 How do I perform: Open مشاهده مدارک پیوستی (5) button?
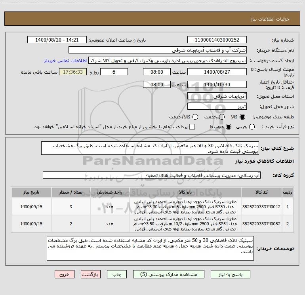click(x=169, y=274)
